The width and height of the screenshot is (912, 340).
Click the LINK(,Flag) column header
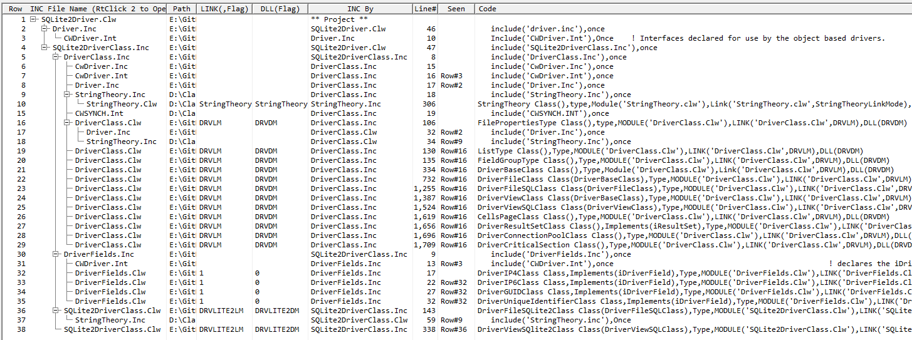tap(224, 9)
